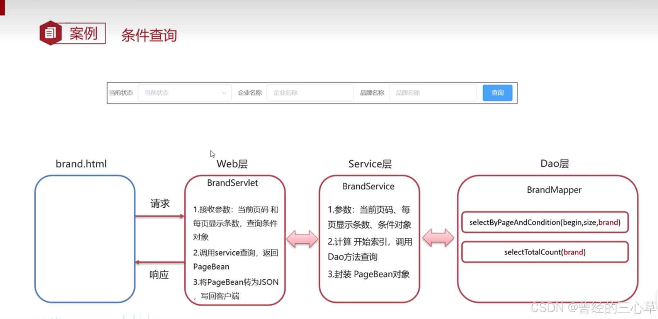
Task: Click step text 2.计算 开始索引 in BrandService
Action: coord(370,249)
